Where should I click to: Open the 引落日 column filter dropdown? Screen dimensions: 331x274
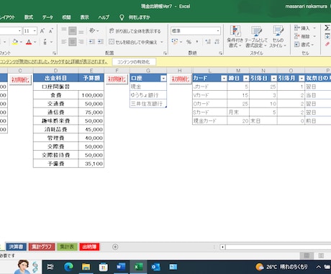[x=273, y=79]
